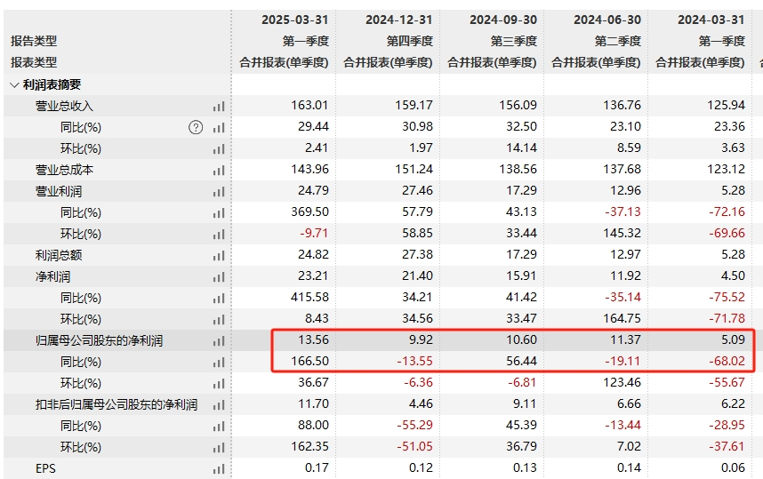
Task: Click revenue value 163.01
Action: pos(310,106)
